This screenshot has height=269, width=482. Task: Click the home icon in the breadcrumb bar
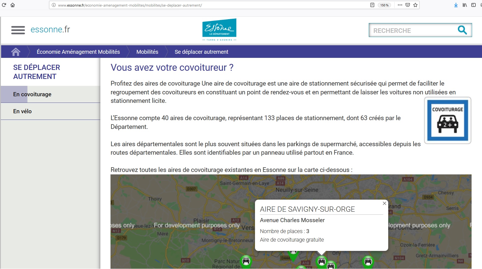pyautogui.click(x=16, y=52)
